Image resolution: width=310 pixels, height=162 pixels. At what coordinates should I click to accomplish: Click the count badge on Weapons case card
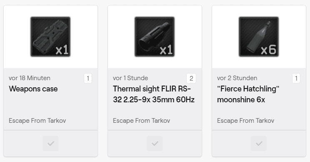(88, 78)
